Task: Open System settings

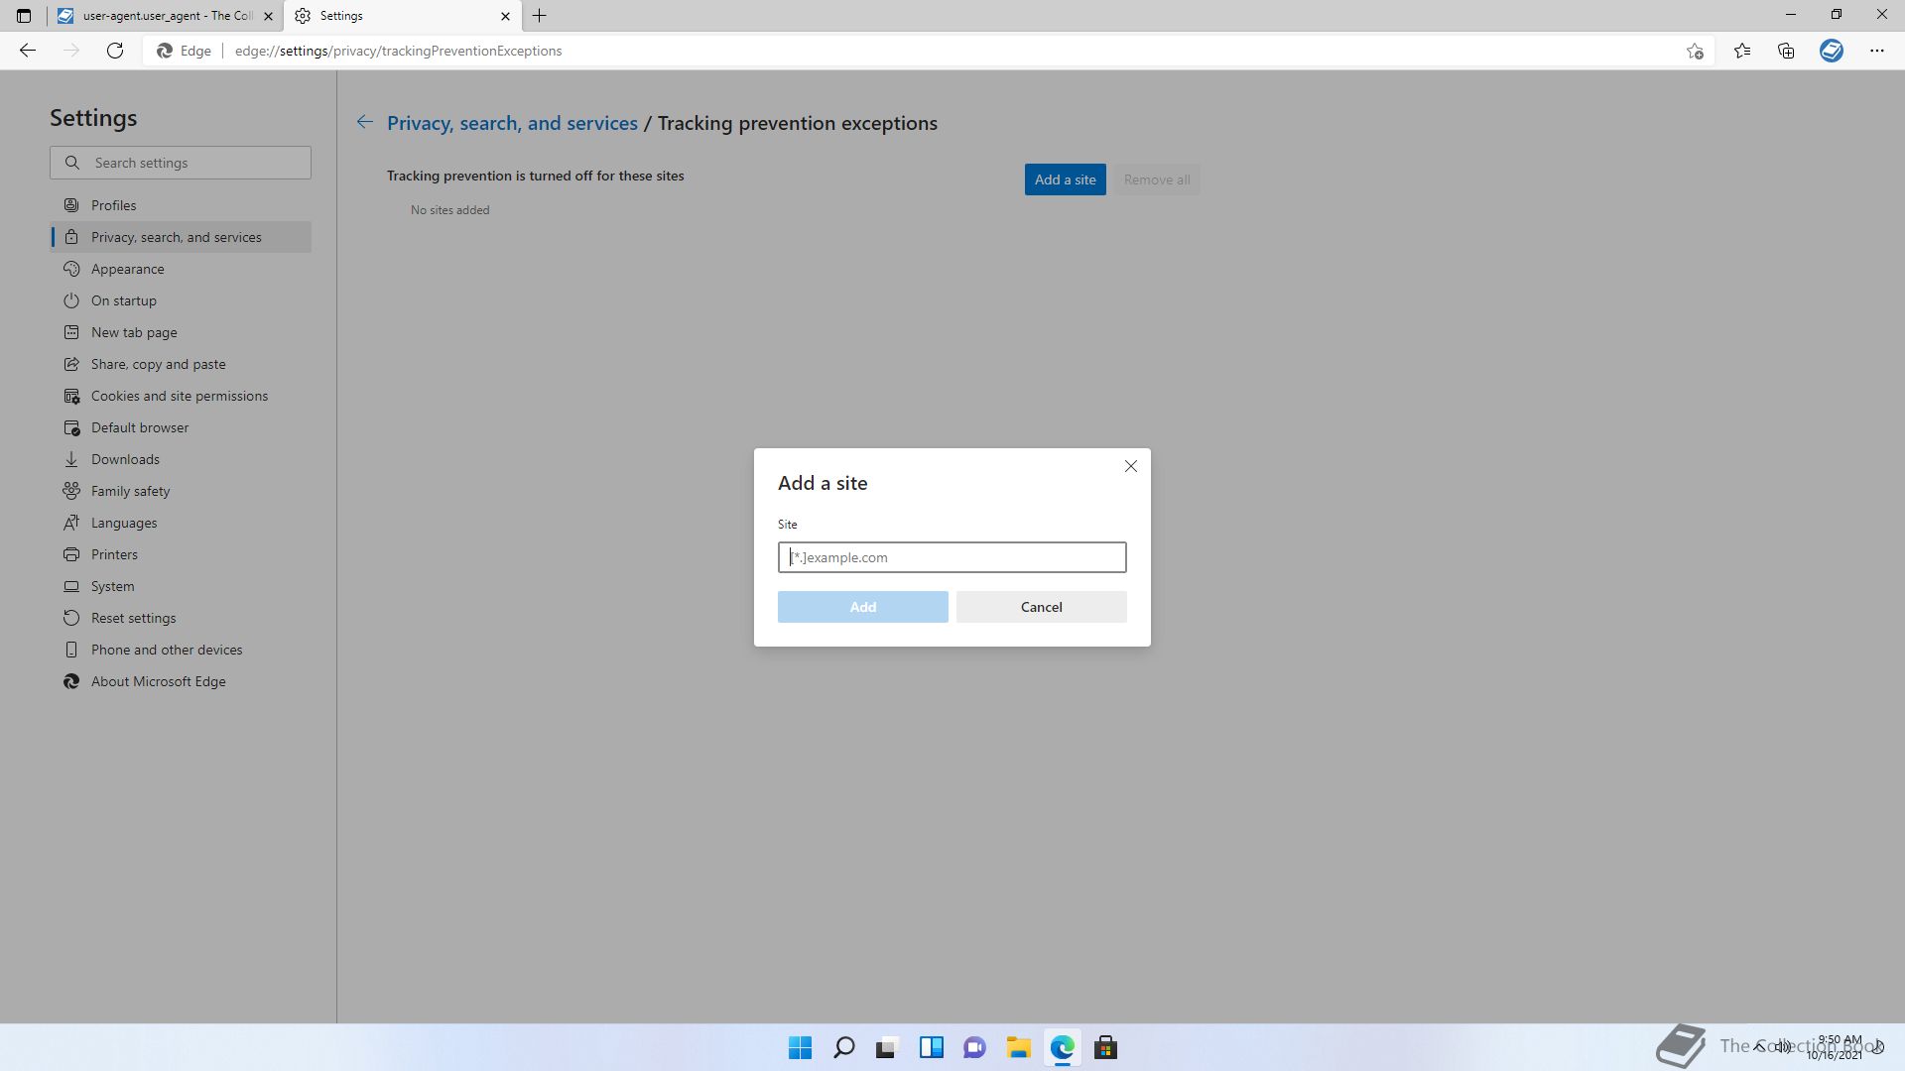Action: click(181, 586)
